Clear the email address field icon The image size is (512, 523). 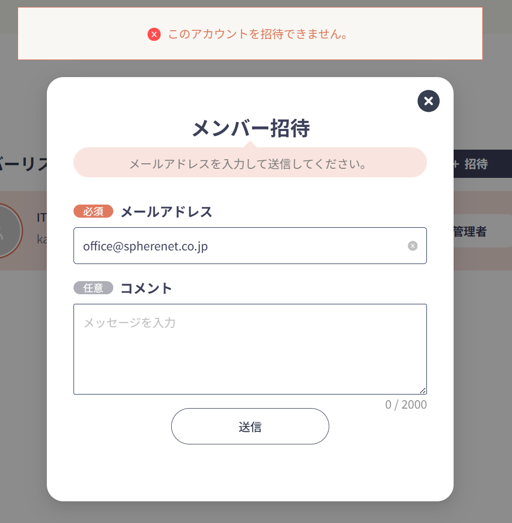click(x=413, y=246)
